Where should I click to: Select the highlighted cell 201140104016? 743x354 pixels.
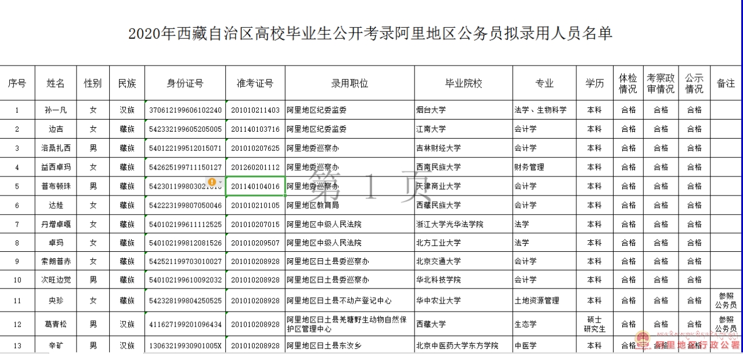point(255,186)
